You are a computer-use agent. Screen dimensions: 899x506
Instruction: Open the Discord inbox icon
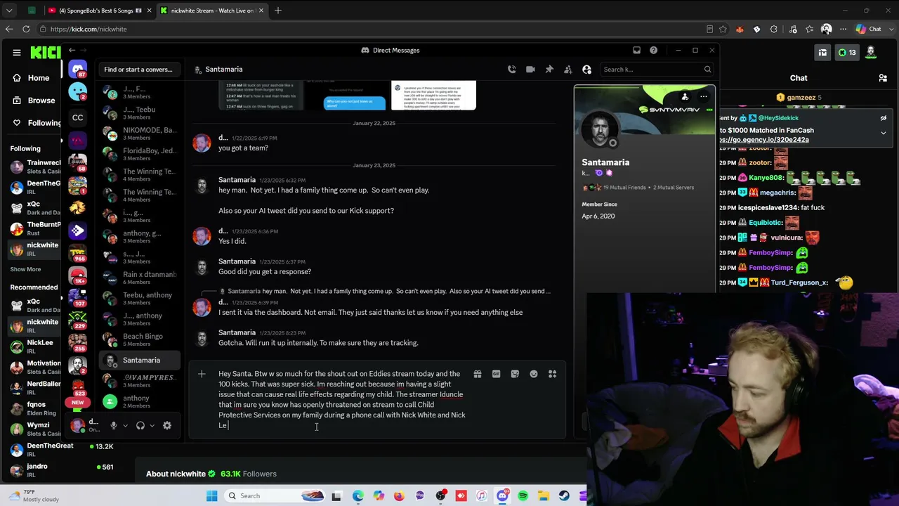[636, 50]
